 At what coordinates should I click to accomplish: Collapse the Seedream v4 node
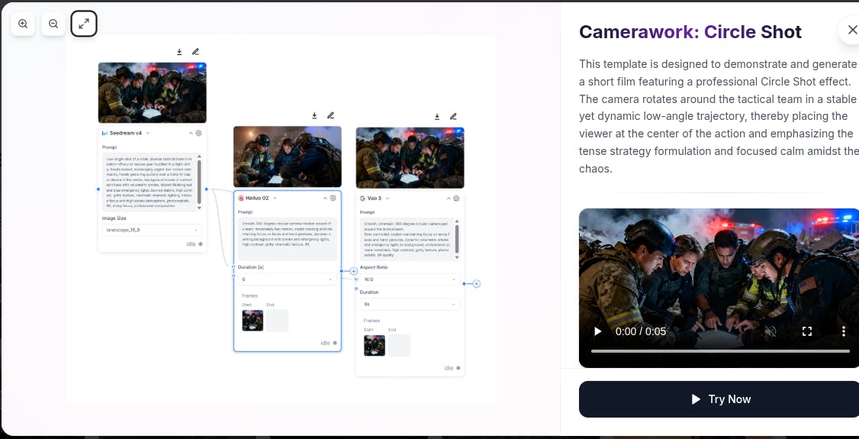pyautogui.click(x=191, y=133)
